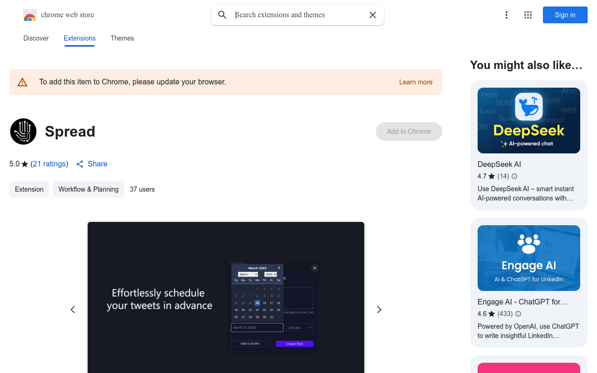Switch to the Discover tab
597x373 pixels.
[x=36, y=38]
